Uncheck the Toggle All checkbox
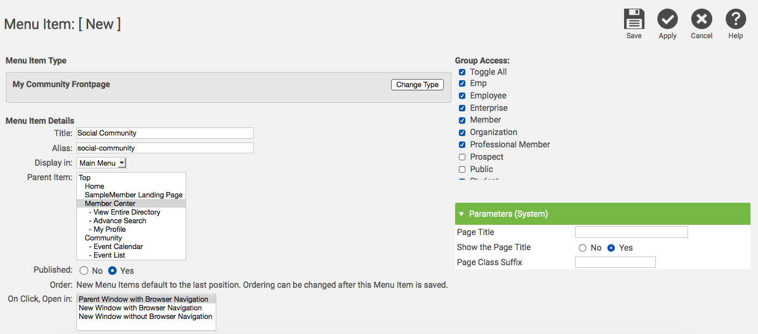The image size is (758, 334). click(x=462, y=72)
